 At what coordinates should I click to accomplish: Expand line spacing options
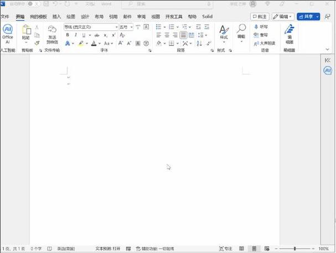(206, 35)
